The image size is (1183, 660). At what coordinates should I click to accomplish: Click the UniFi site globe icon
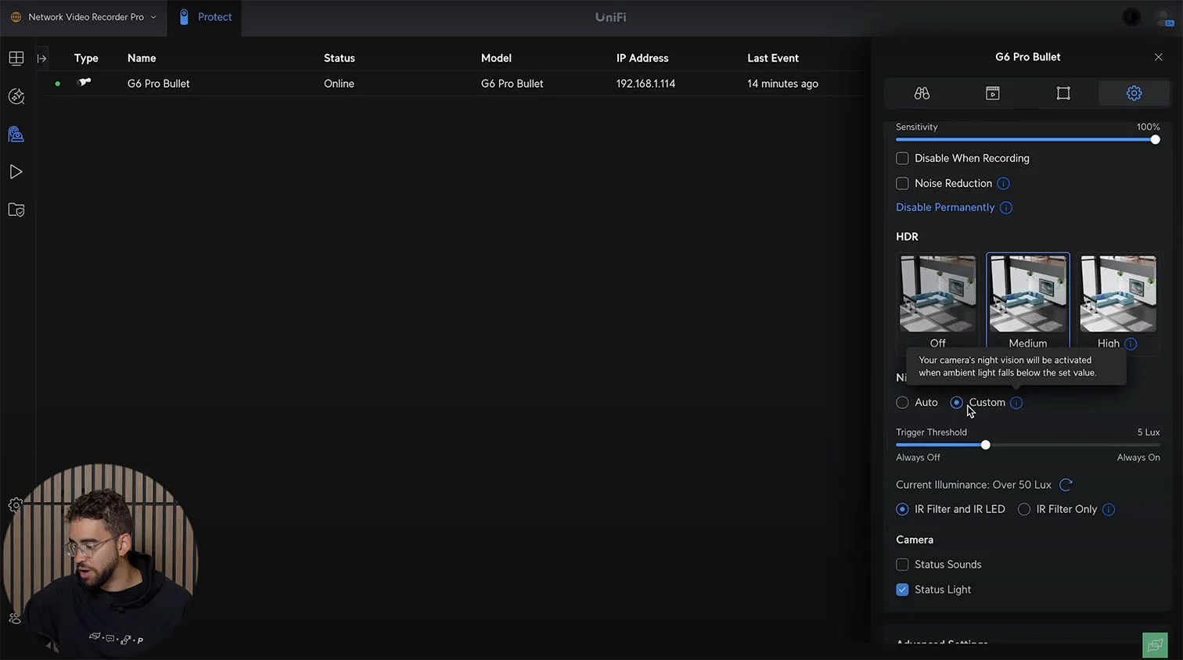[x=16, y=17]
